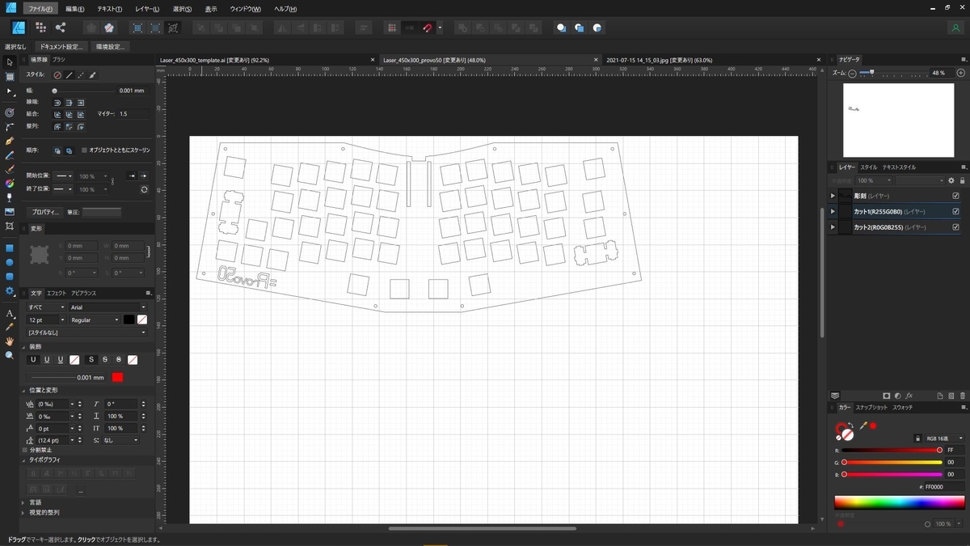Zoom out with navigator minus button
This screenshot has width=970, height=546.
click(852, 73)
